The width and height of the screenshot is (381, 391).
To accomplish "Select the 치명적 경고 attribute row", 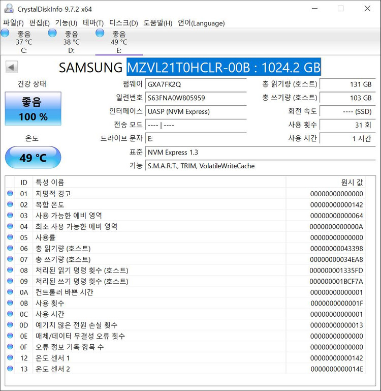I will [185, 194].
